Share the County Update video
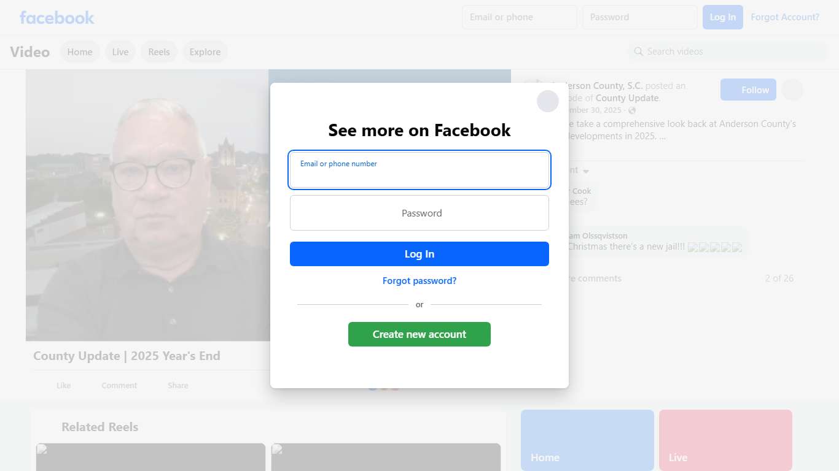Screen dimensions: 839x471 point(178,385)
